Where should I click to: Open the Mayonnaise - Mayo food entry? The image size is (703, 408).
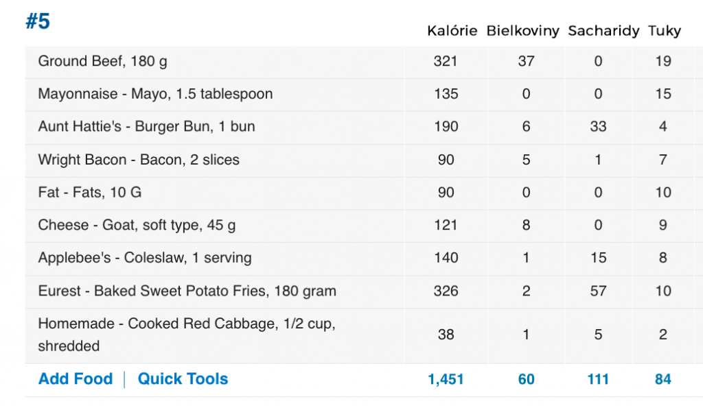point(155,94)
